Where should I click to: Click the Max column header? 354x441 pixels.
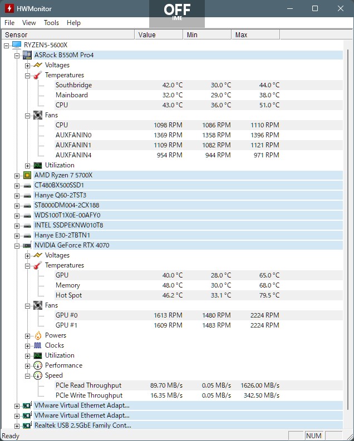click(255, 34)
